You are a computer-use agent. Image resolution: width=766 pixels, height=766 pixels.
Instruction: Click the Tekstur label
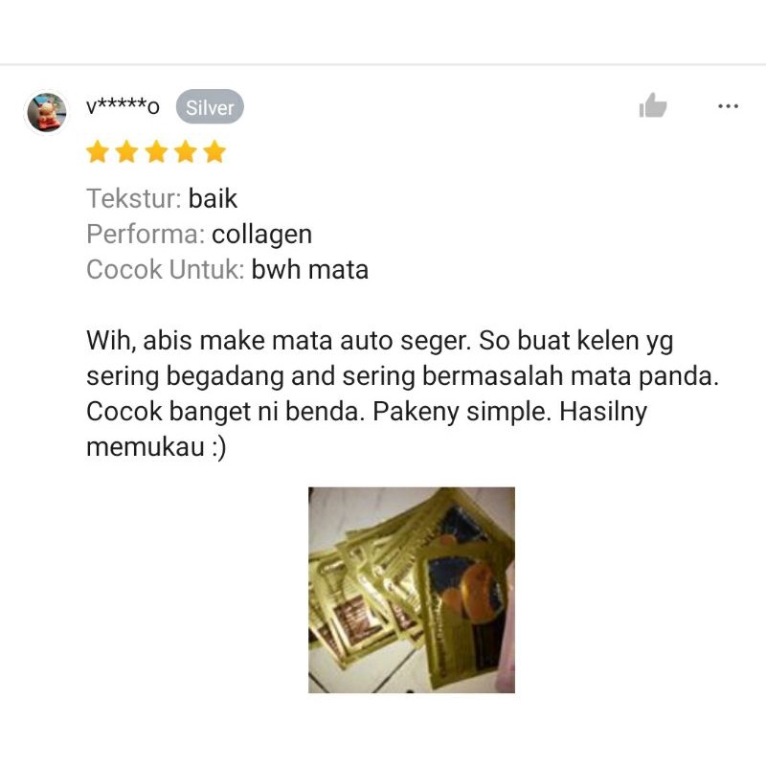click(x=134, y=198)
